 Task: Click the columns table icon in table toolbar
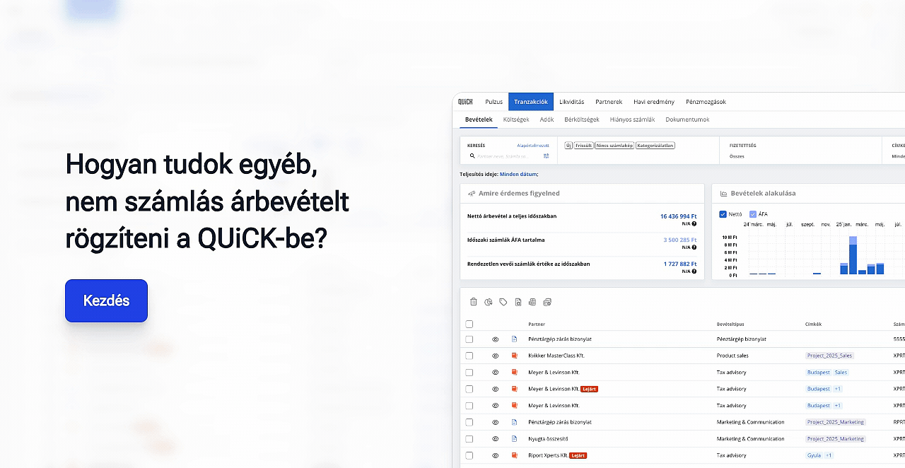click(x=532, y=302)
